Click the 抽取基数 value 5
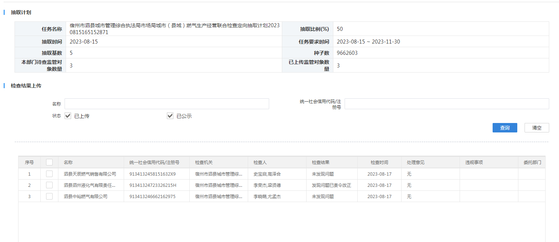 point(71,53)
